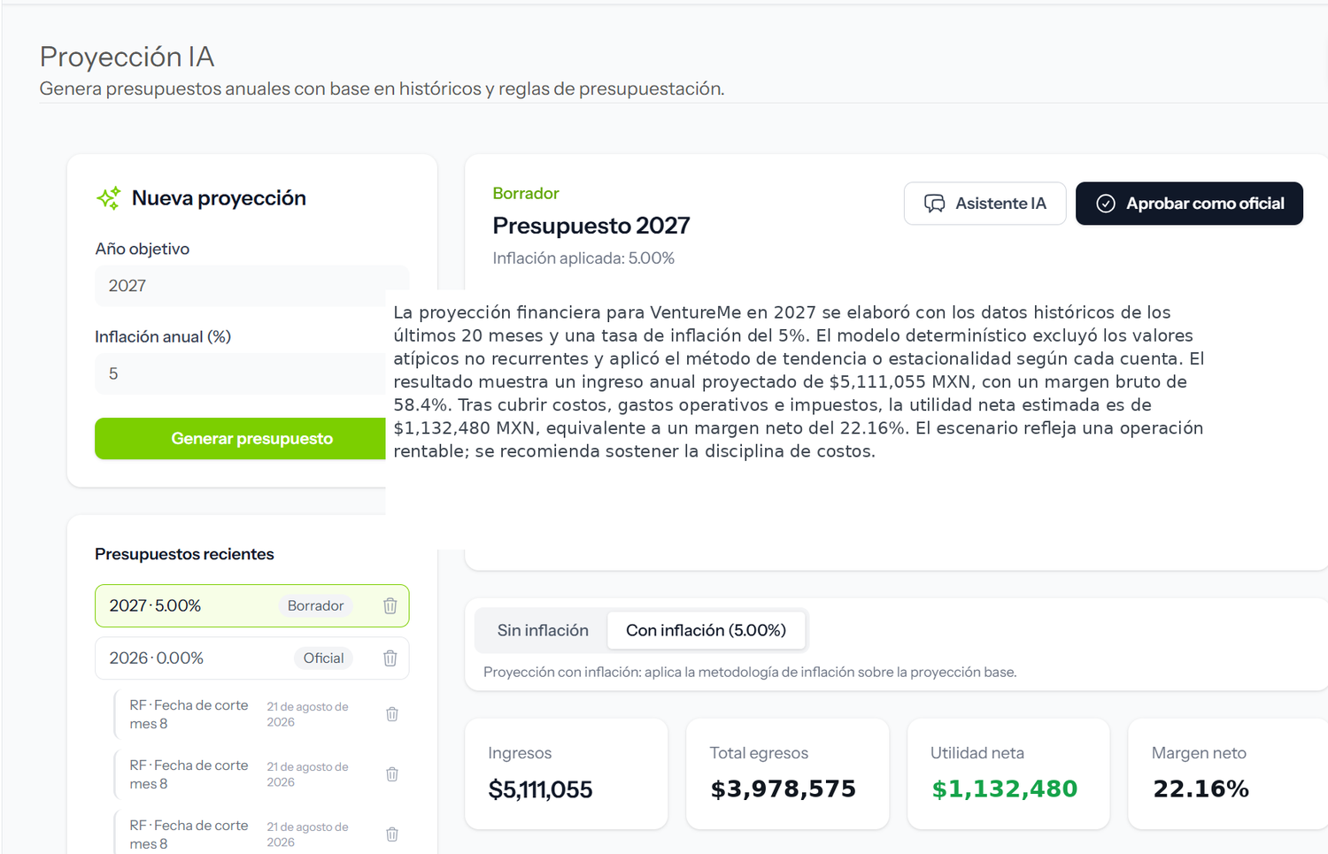Click the Presupuestos recientes heading
This screenshot has height=854, width=1328.
tap(184, 554)
